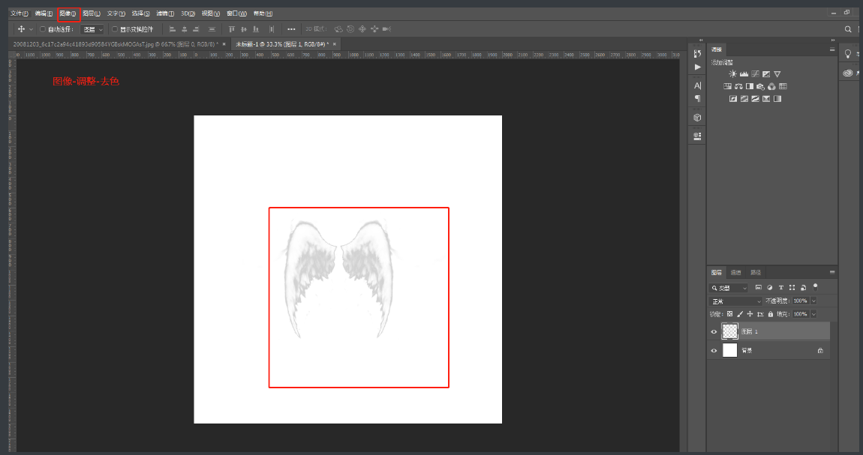The height and width of the screenshot is (455, 863).
Task: Toggle pixel layer filter
Action: (x=759, y=287)
